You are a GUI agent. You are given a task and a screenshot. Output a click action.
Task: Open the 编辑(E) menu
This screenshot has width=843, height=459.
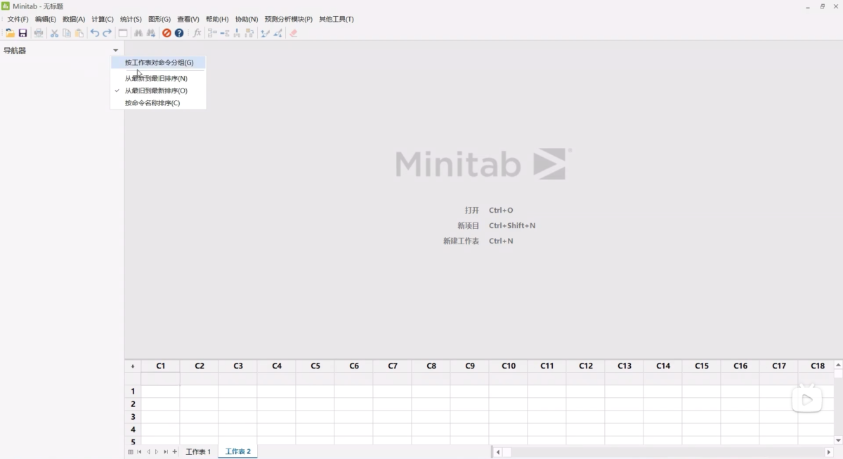[46, 19]
